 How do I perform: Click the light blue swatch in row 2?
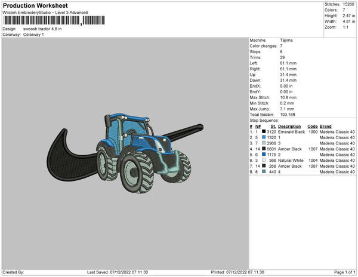click(x=264, y=137)
